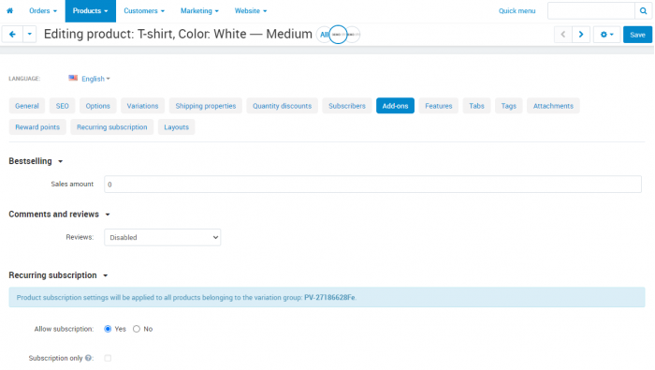Click into the Sales amount field
655x370 pixels.
[372, 185]
